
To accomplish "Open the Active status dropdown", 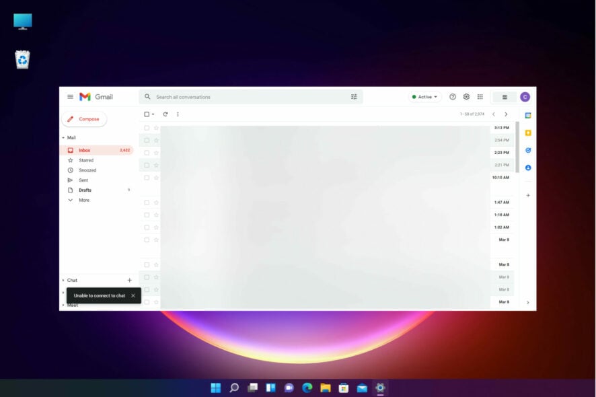I will point(424,96).
